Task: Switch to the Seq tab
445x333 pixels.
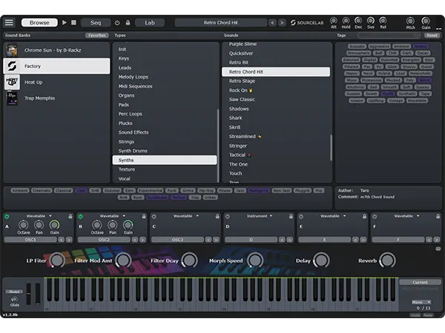Action: (x=96, y=23)
